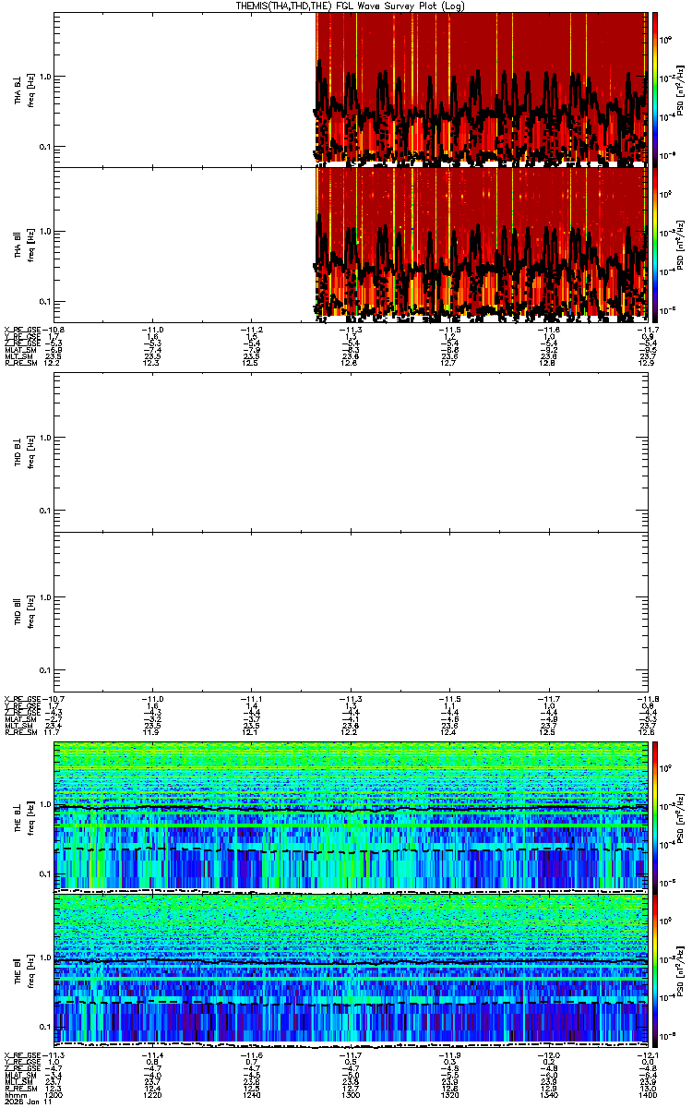Click the 'THE B∥ freq [Hz]' axis label

tap(23, 971)
